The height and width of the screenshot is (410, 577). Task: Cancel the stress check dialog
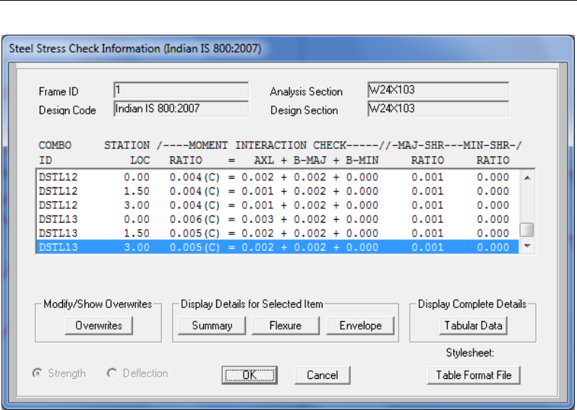[322, 375]
